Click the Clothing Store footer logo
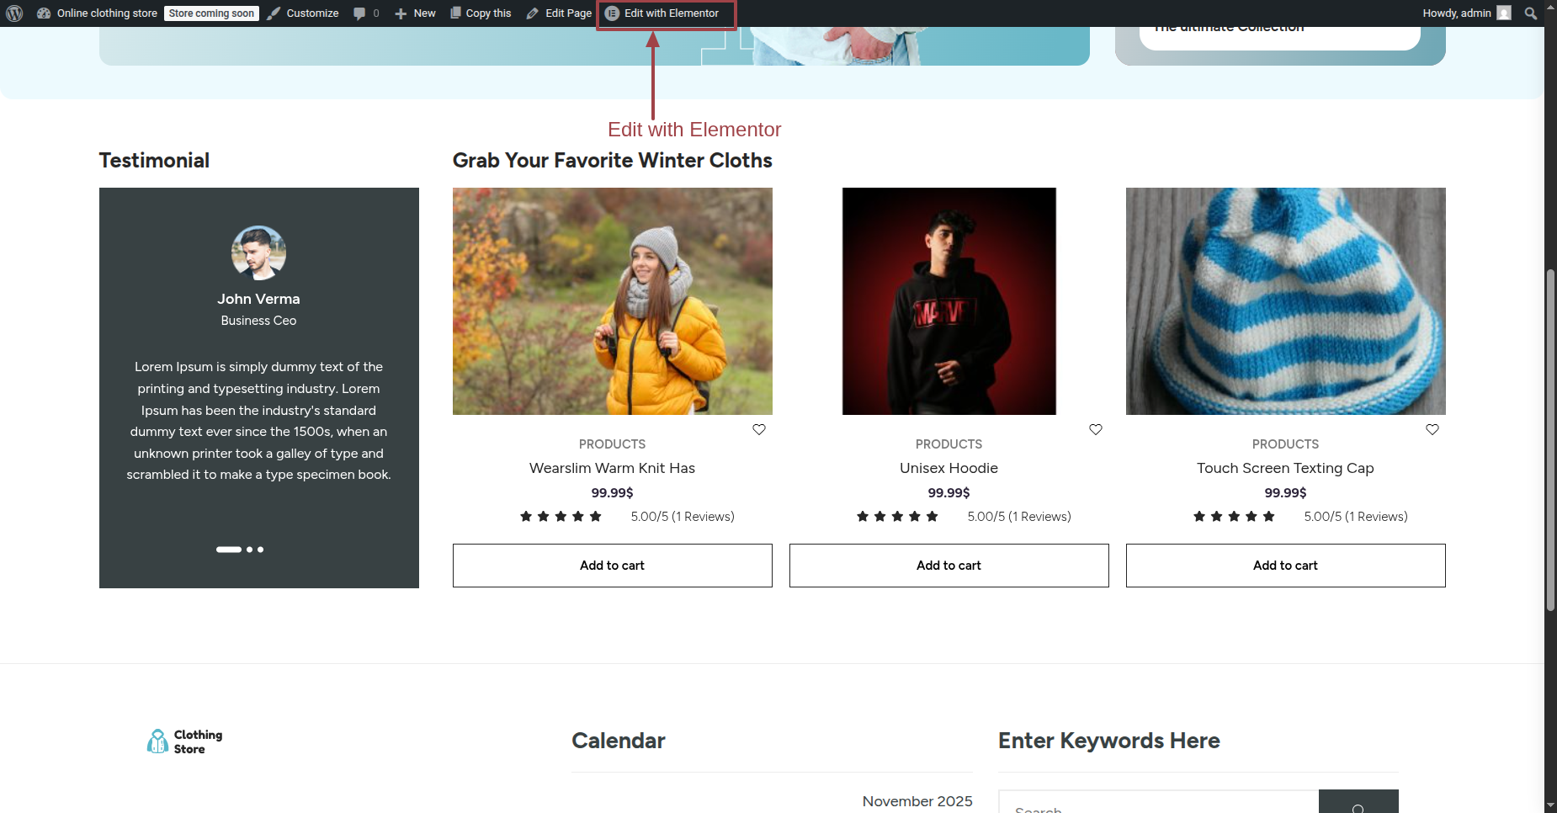Image resolution: width=1557 pixels, height=813 pixels. click(184, 741)
